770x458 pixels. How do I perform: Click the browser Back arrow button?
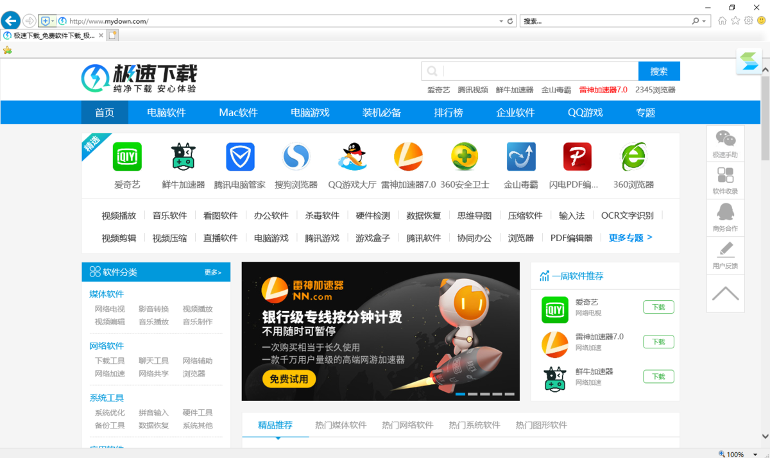click(10, 21)
